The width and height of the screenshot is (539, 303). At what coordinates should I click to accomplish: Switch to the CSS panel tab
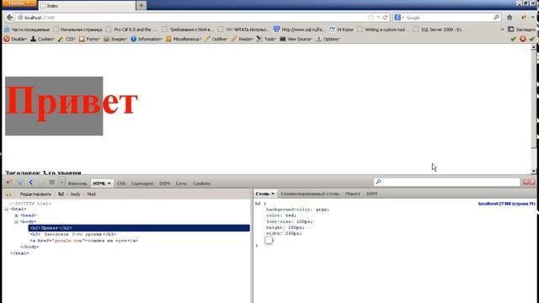tap(121, 183)
